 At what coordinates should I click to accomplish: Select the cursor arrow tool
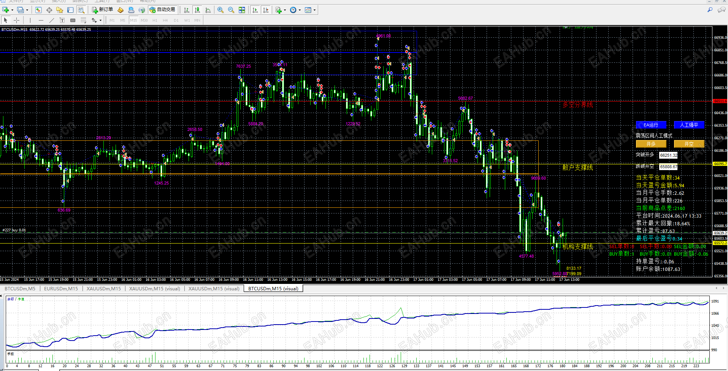(x=6, y=20)
